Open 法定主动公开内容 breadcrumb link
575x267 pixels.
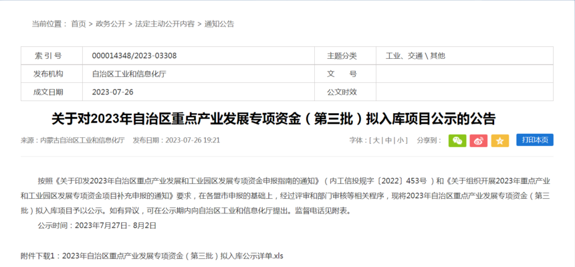tap(164, 24)
